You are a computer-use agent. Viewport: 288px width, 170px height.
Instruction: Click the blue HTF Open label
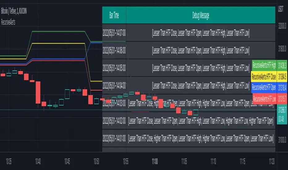click(x=264, y=87)
